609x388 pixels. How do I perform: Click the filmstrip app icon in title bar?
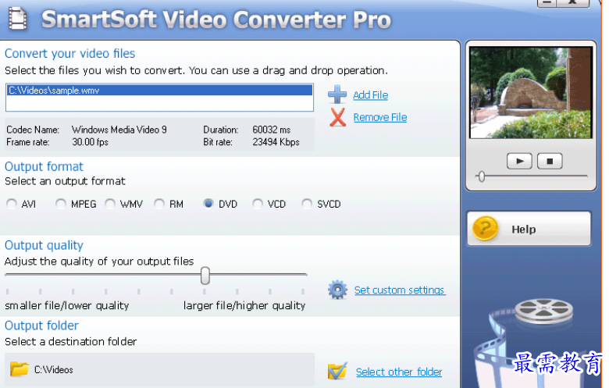point(18,19)
